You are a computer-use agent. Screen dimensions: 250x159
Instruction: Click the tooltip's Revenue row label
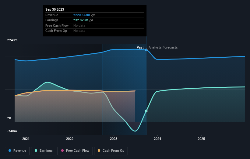coord(52,15)
